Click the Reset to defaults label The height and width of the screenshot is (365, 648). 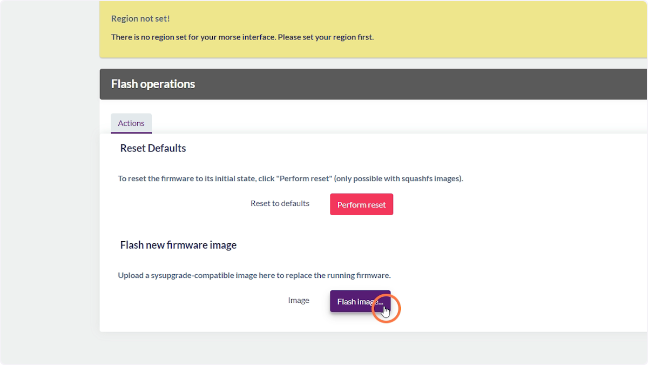(x=280, y=203)
